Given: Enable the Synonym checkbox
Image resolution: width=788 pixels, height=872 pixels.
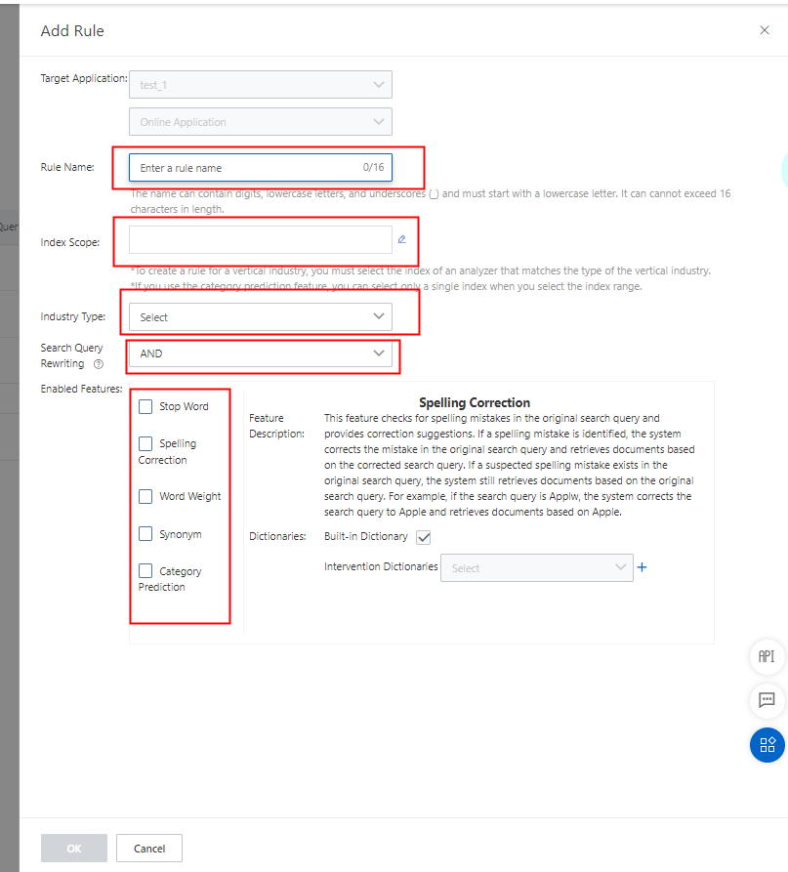Looking at the screenshot, I should (x=145, y=534).
